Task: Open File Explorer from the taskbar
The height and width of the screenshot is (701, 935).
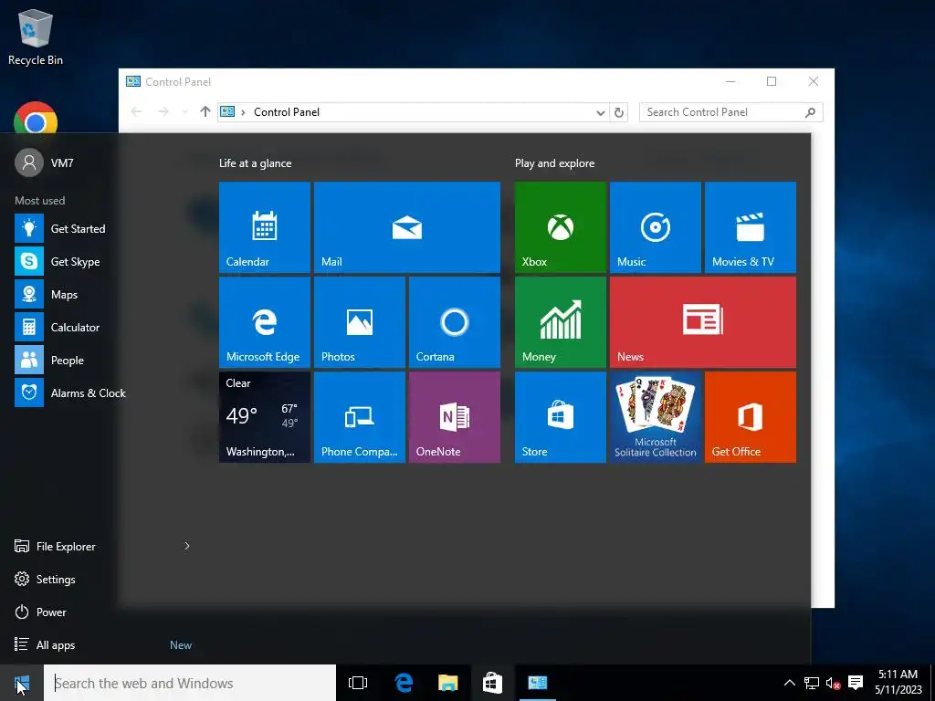Action: (x=447, y=683)
